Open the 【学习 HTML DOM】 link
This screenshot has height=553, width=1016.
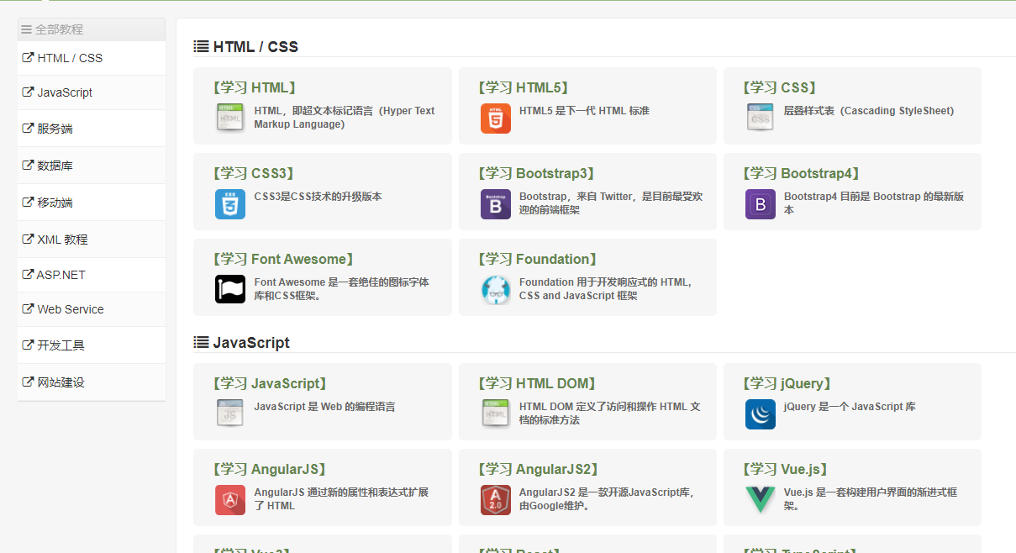coord(539,383)
